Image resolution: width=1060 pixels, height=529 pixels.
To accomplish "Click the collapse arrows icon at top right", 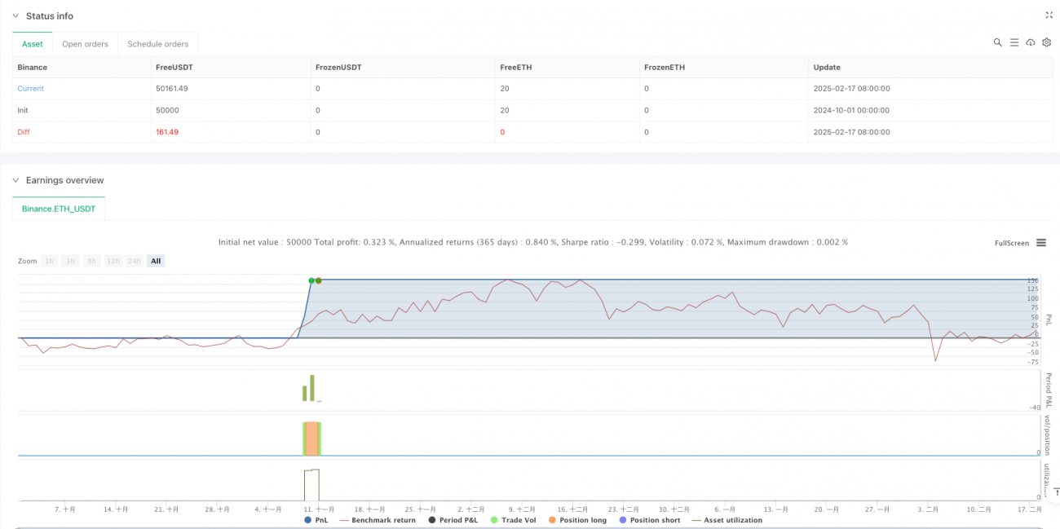I will (1049, 15).
